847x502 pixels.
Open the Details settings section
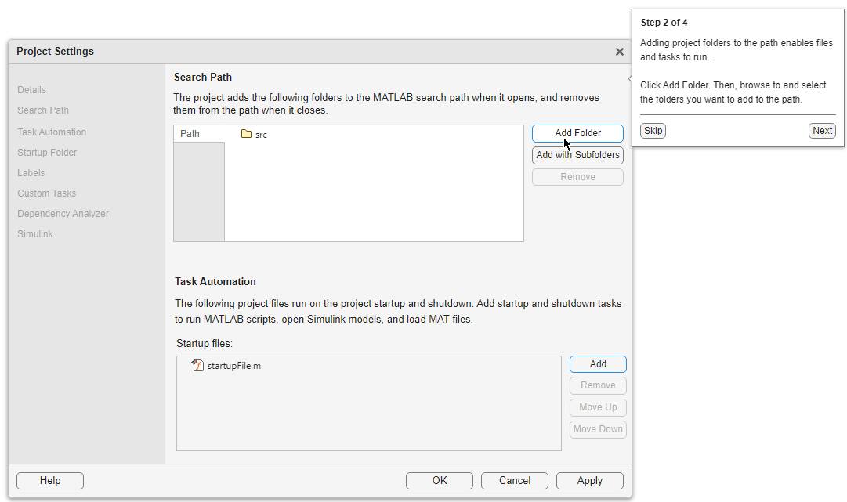click(32, 90)
